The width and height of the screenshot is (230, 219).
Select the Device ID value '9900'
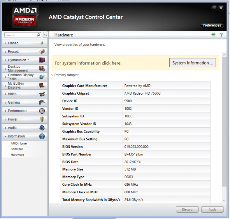click(x=128, y=101)
